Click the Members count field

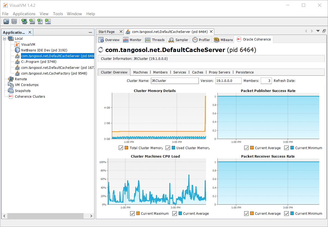266,81
